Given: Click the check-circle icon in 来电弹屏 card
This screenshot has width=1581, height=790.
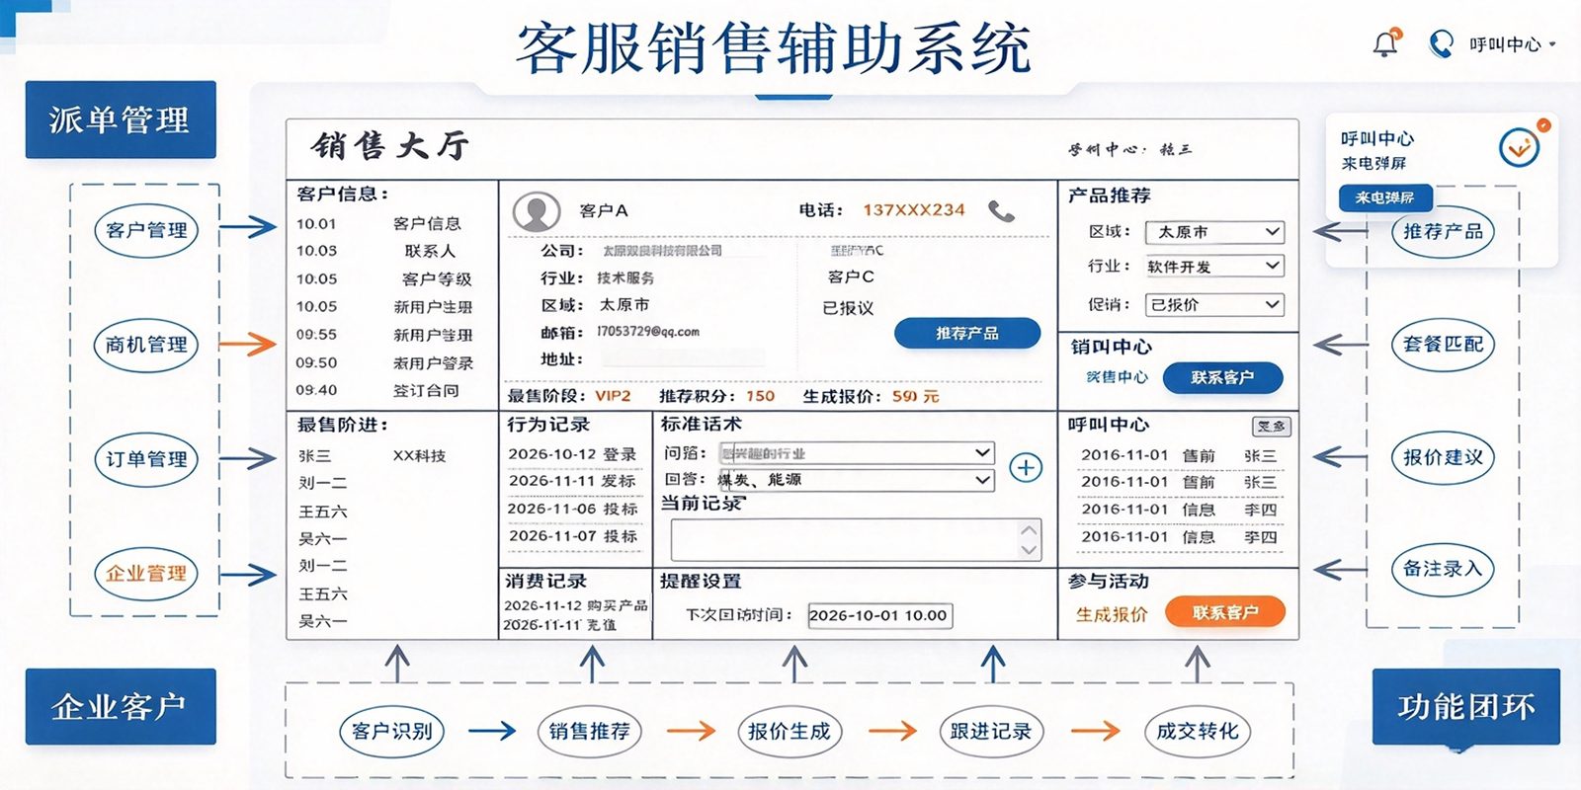Looking at the screenshot, I should point(1519,148).
